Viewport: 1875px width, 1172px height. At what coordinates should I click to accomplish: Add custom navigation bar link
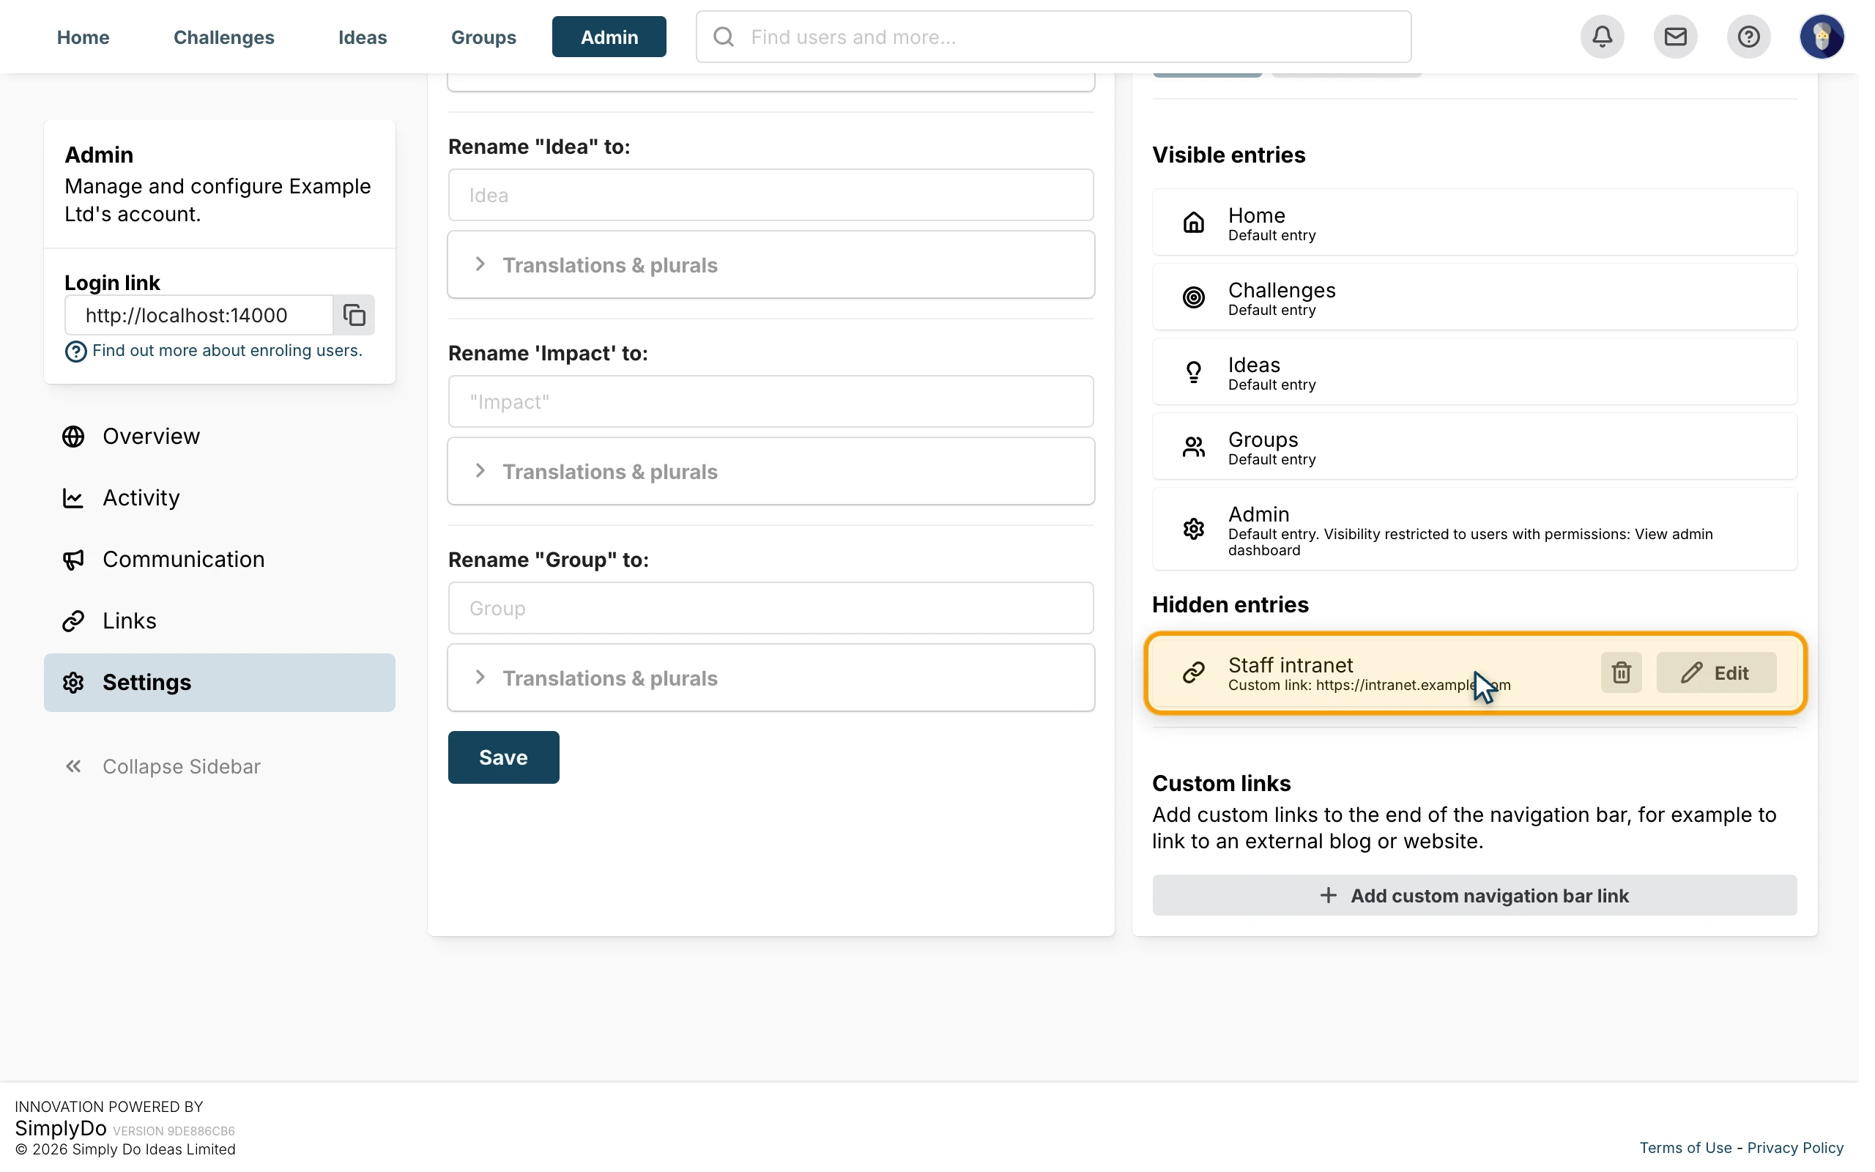(1474, 895)
